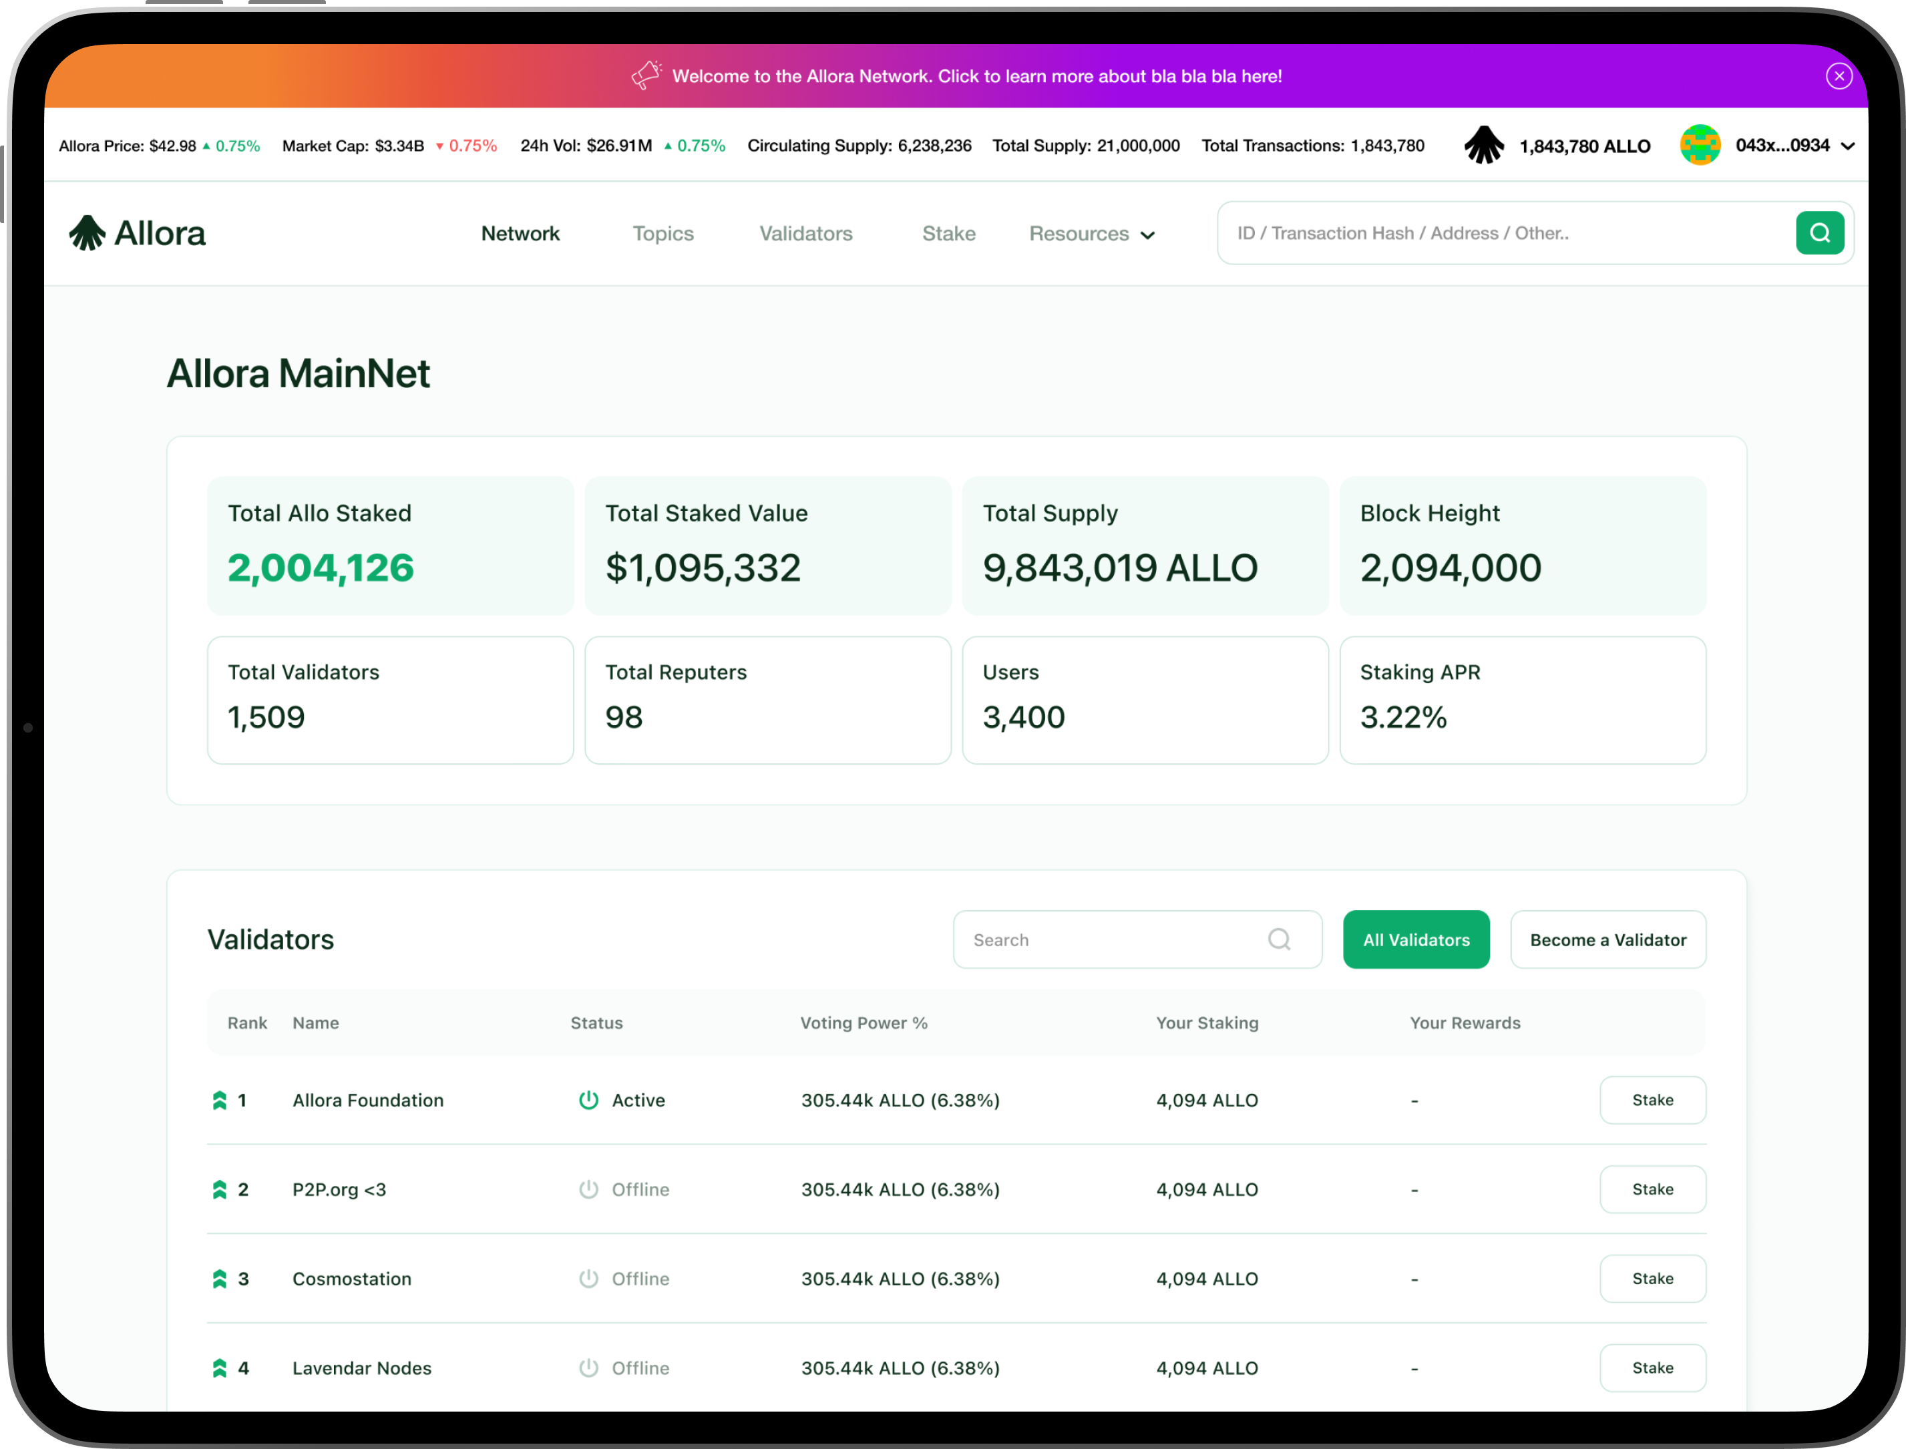Image resolution: width=1906 pixels, height=1449 pixels.
Task: Click Lavendar Nodes' Offline status indicator
Action: point(588,1368)
